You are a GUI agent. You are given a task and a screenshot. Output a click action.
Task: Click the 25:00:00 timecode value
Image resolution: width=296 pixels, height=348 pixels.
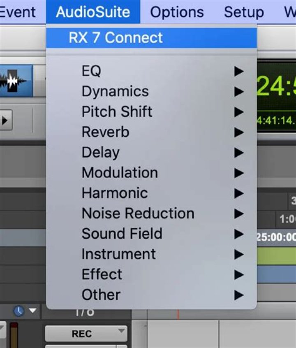(x=277, y=237)
